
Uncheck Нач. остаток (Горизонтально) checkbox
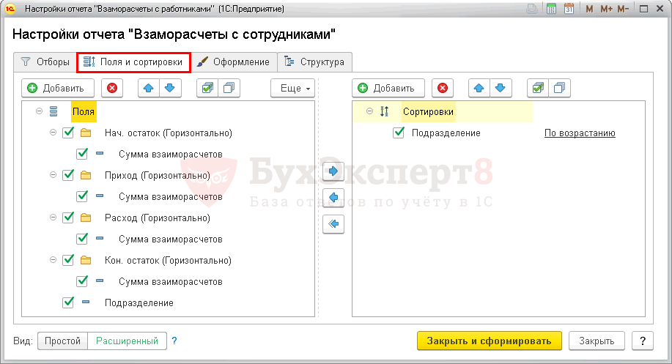[68, 133]
